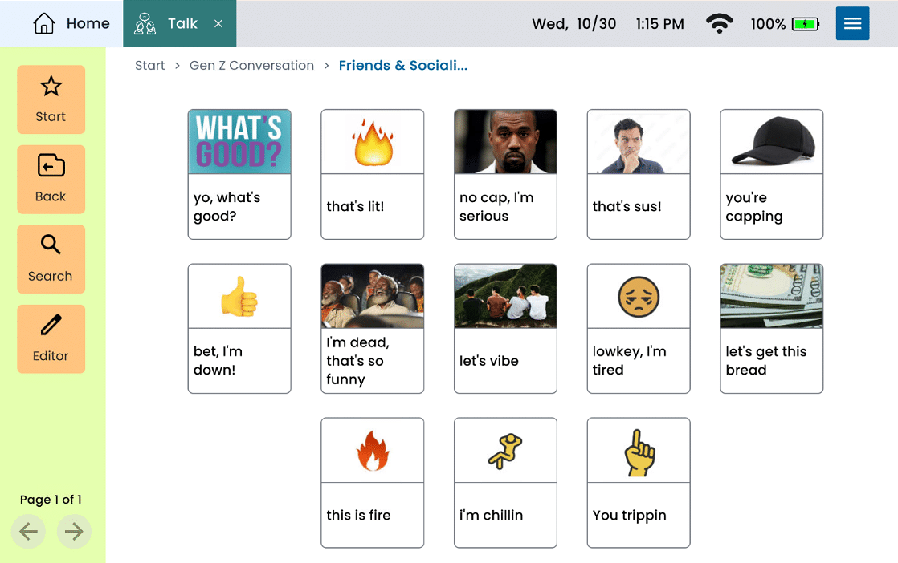Go back using the Back folder icon
The width and height of the screenshot is (898, 563).
(51, 167)
